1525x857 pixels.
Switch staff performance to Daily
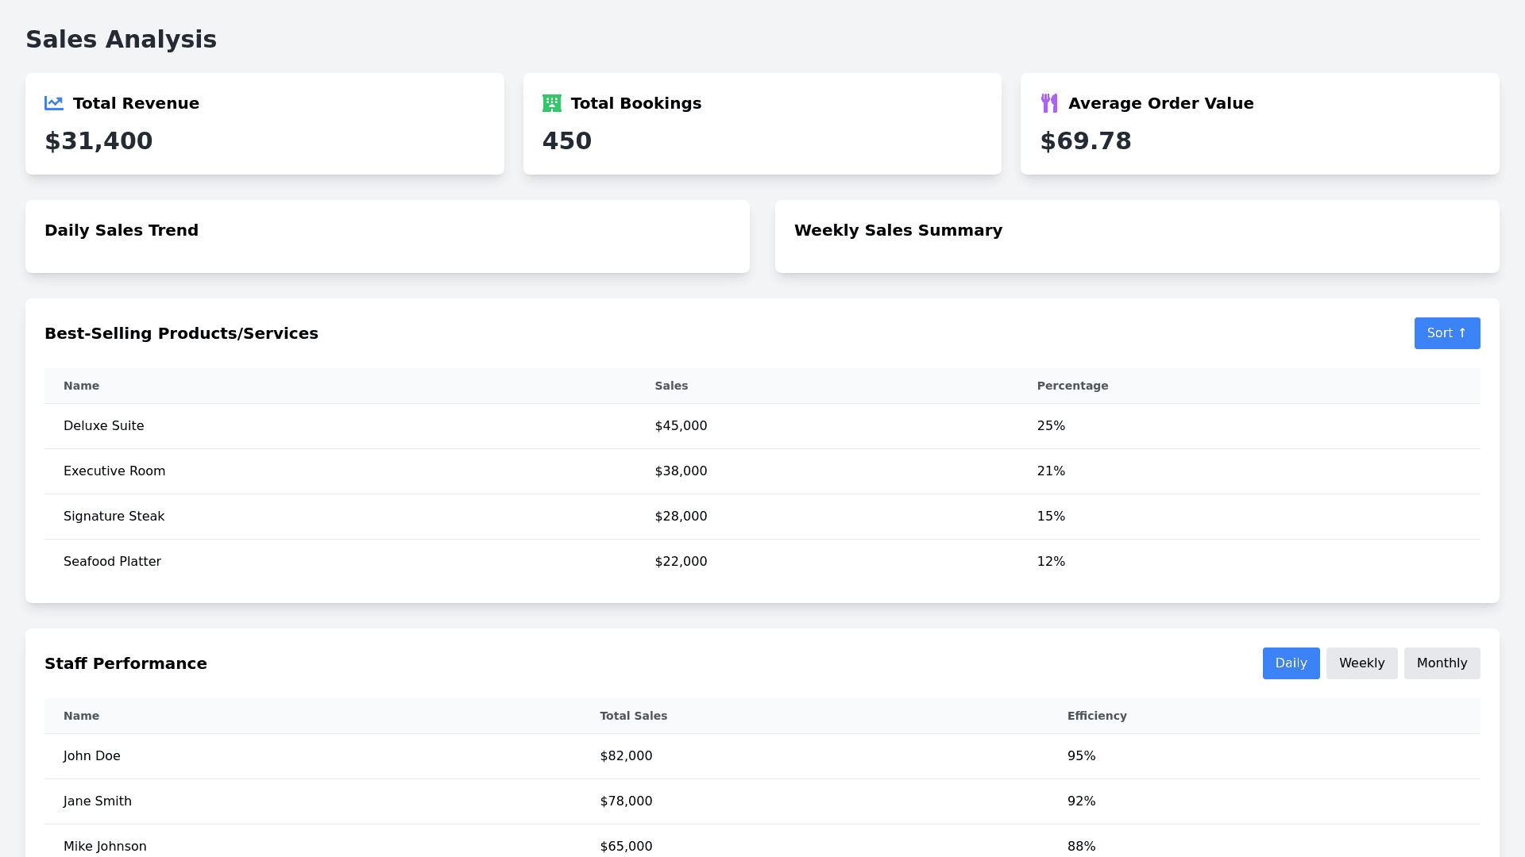tap(1291, 663)
